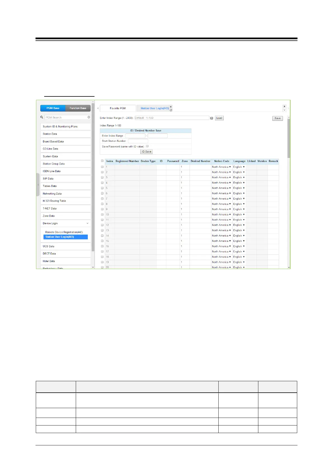Enable Save Password same with ID value
The image size is (333, 472).
click(147, 146)
